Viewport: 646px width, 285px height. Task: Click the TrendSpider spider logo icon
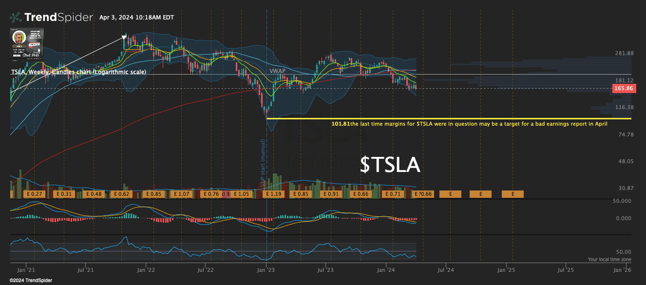(15, 16)
